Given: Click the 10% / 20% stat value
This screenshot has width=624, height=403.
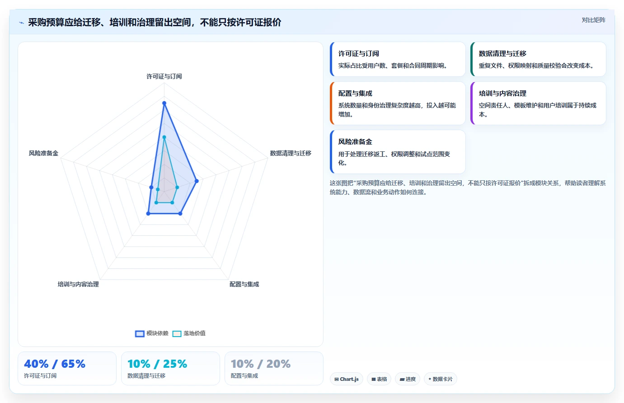Looking at the screenshot, I should pyautogui.click(x=261, y=364).
